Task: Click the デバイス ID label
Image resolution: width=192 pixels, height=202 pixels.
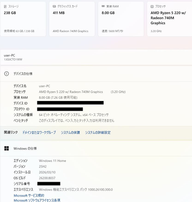Action: point(20,103)
